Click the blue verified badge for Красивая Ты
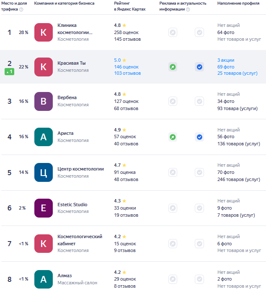 pos(199,67)
